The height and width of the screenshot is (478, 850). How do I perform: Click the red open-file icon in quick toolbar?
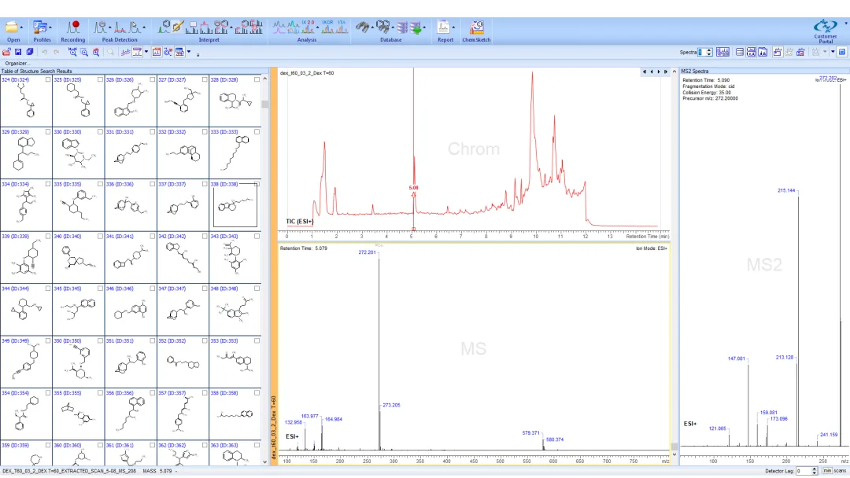click(x=6, y=52)
